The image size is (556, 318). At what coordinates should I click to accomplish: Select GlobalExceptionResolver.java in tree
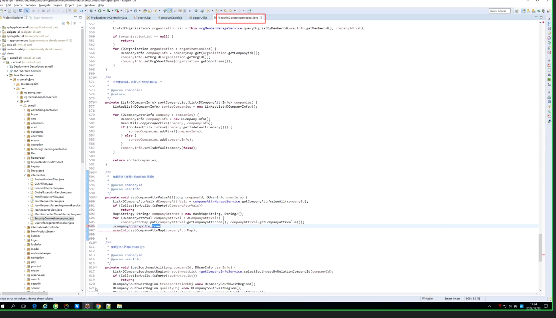[x=53, y=192]
